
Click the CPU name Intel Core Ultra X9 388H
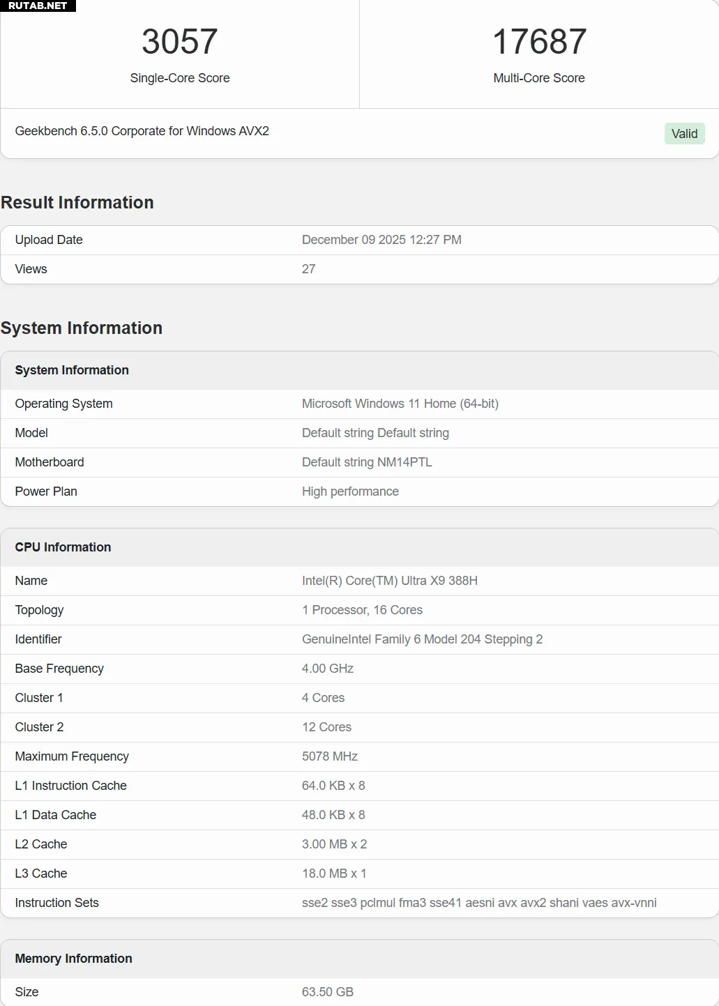coord(389,581)
